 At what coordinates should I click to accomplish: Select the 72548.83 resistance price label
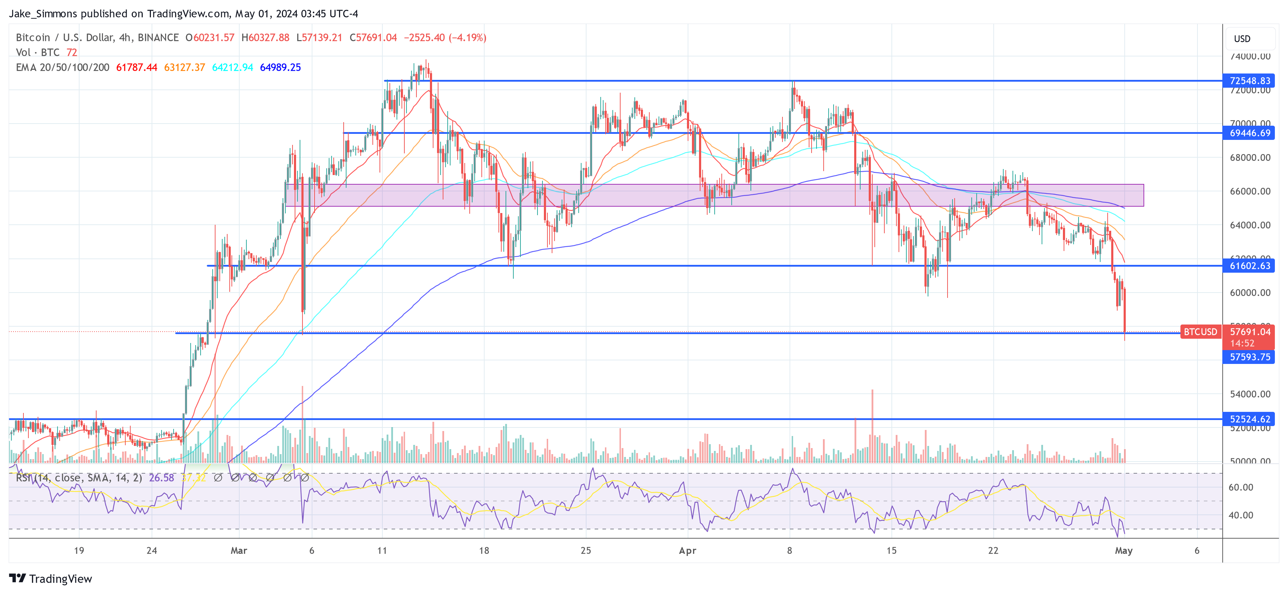pyautogui.click(x=1249, y=81)
